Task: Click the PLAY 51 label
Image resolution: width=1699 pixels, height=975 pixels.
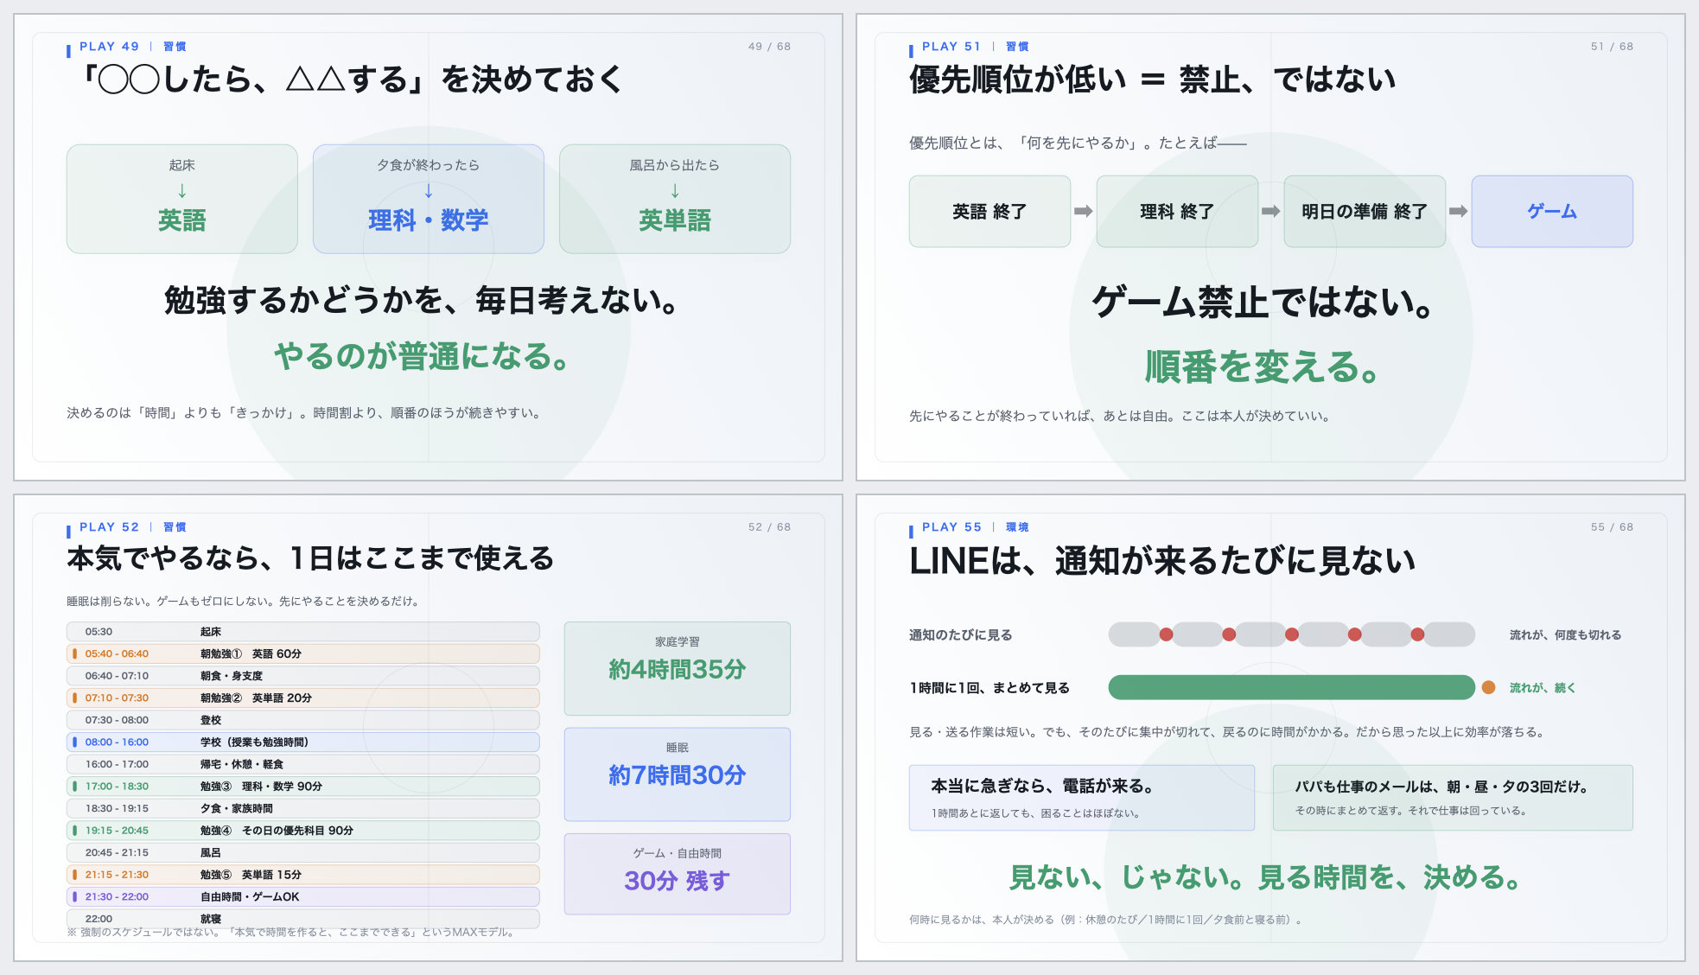Action: coord(951,47)
